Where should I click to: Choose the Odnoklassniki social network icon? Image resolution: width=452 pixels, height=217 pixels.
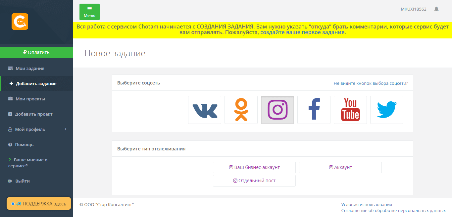tap(241, 110)
